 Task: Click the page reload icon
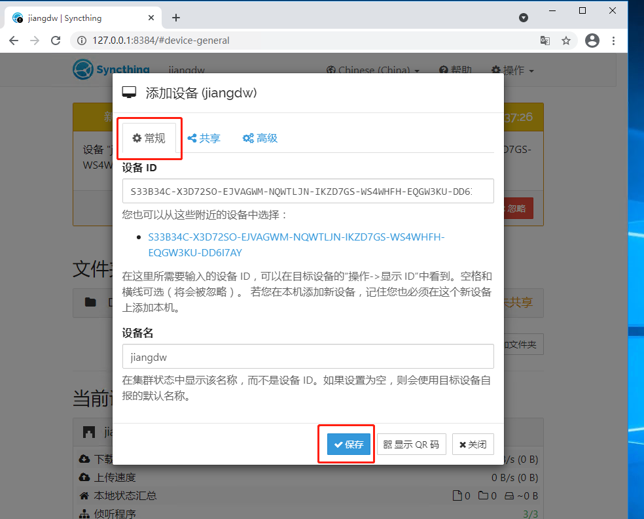click(56, 40)
